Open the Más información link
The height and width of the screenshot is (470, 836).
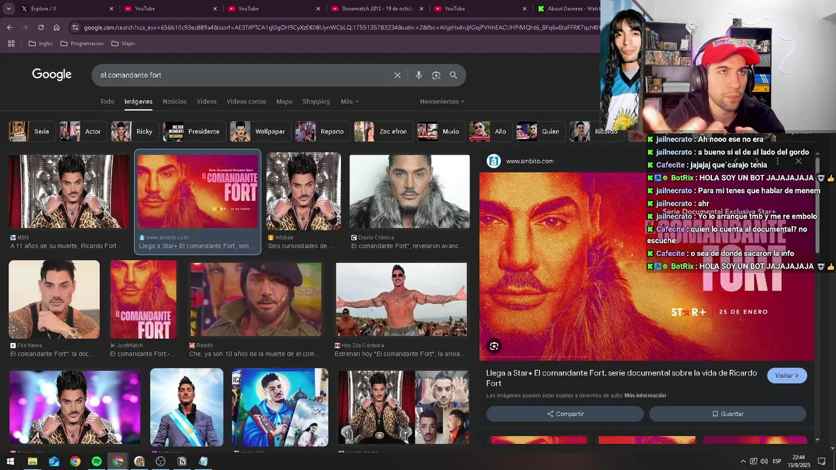(645, 396)
